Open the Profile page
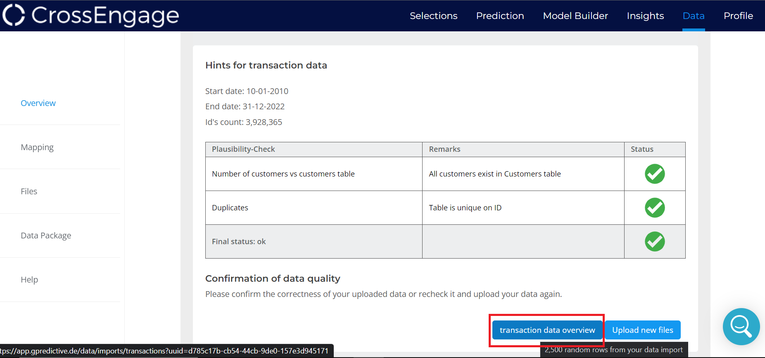The image size is (765, 358). pyautogui.click(x=738, y=16)
